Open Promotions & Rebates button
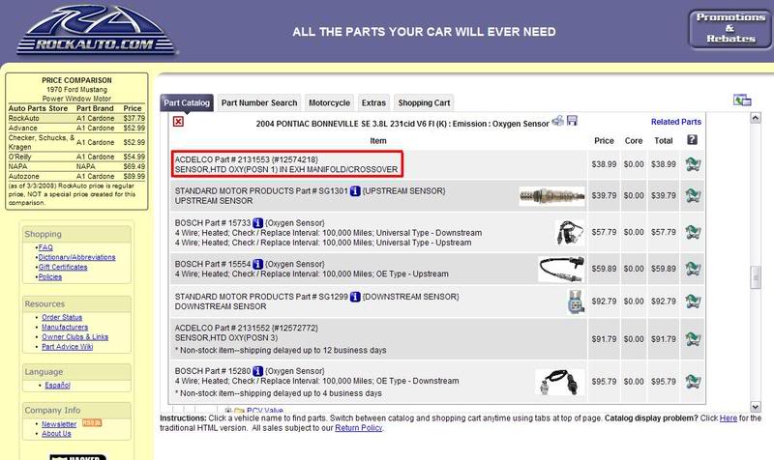Viewport: 774px width, 460px height. pyautogui.click(x=730, y=29)
